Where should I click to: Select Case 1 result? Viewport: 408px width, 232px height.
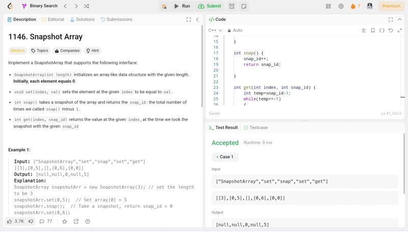(x=225, y=157)
